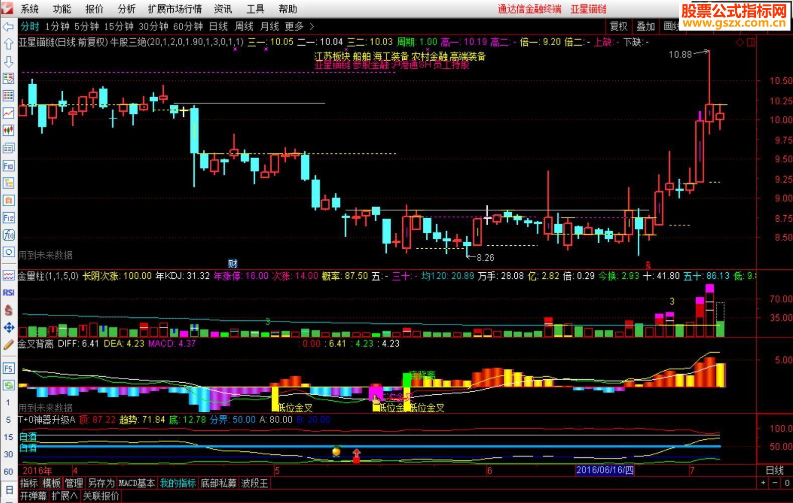Select 60-minute period in sidebar
Image resolution: width=793 pixels, height=503 pixels.
9,471
